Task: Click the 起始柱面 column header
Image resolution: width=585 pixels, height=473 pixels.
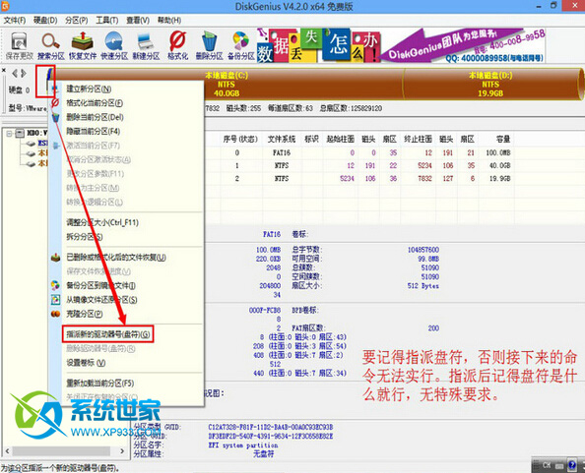Action: [x=340, y=140]
